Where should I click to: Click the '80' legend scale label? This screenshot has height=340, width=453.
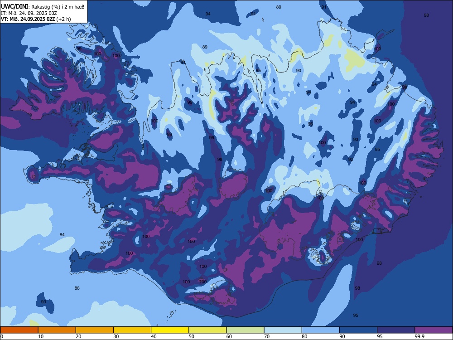point(304,336)
